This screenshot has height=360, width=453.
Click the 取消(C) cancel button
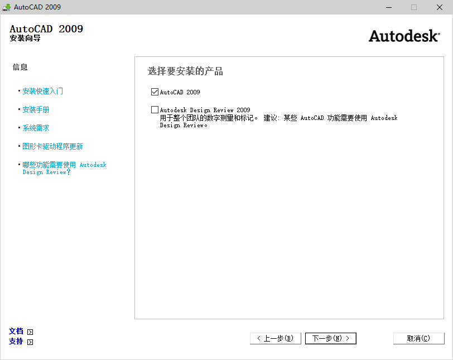tap(418, 338)
